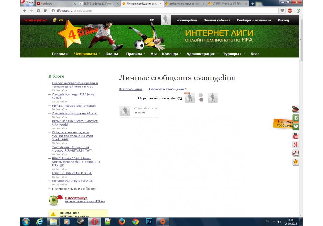This screenshot has width=323, height=226.
Task: Go to the Главная menu item
Action: (x=59, y=54)
